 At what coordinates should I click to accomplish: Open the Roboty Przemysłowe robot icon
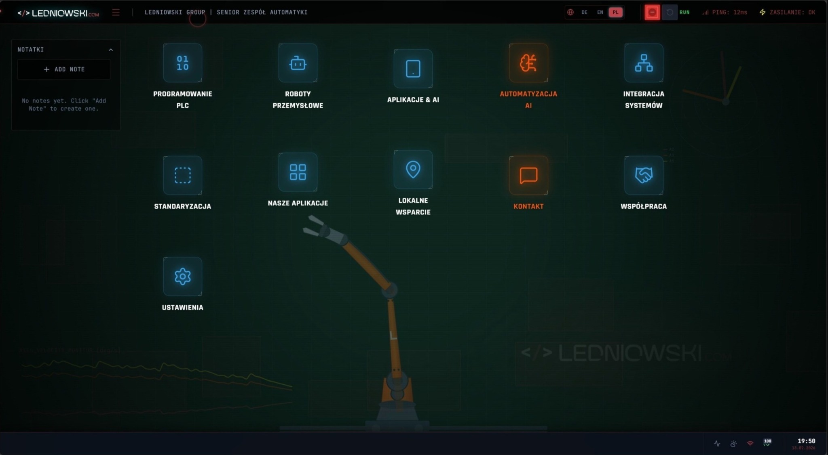pyautogui.click(x=298, y=63)
